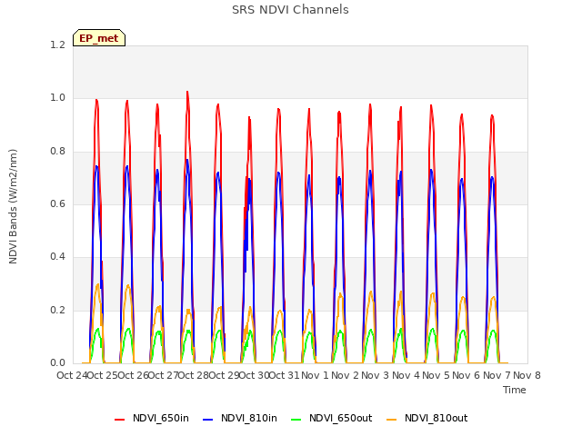Select the NDVI_650in legend label
Viewport: 582px width, 436px height.
pos(161,418)
